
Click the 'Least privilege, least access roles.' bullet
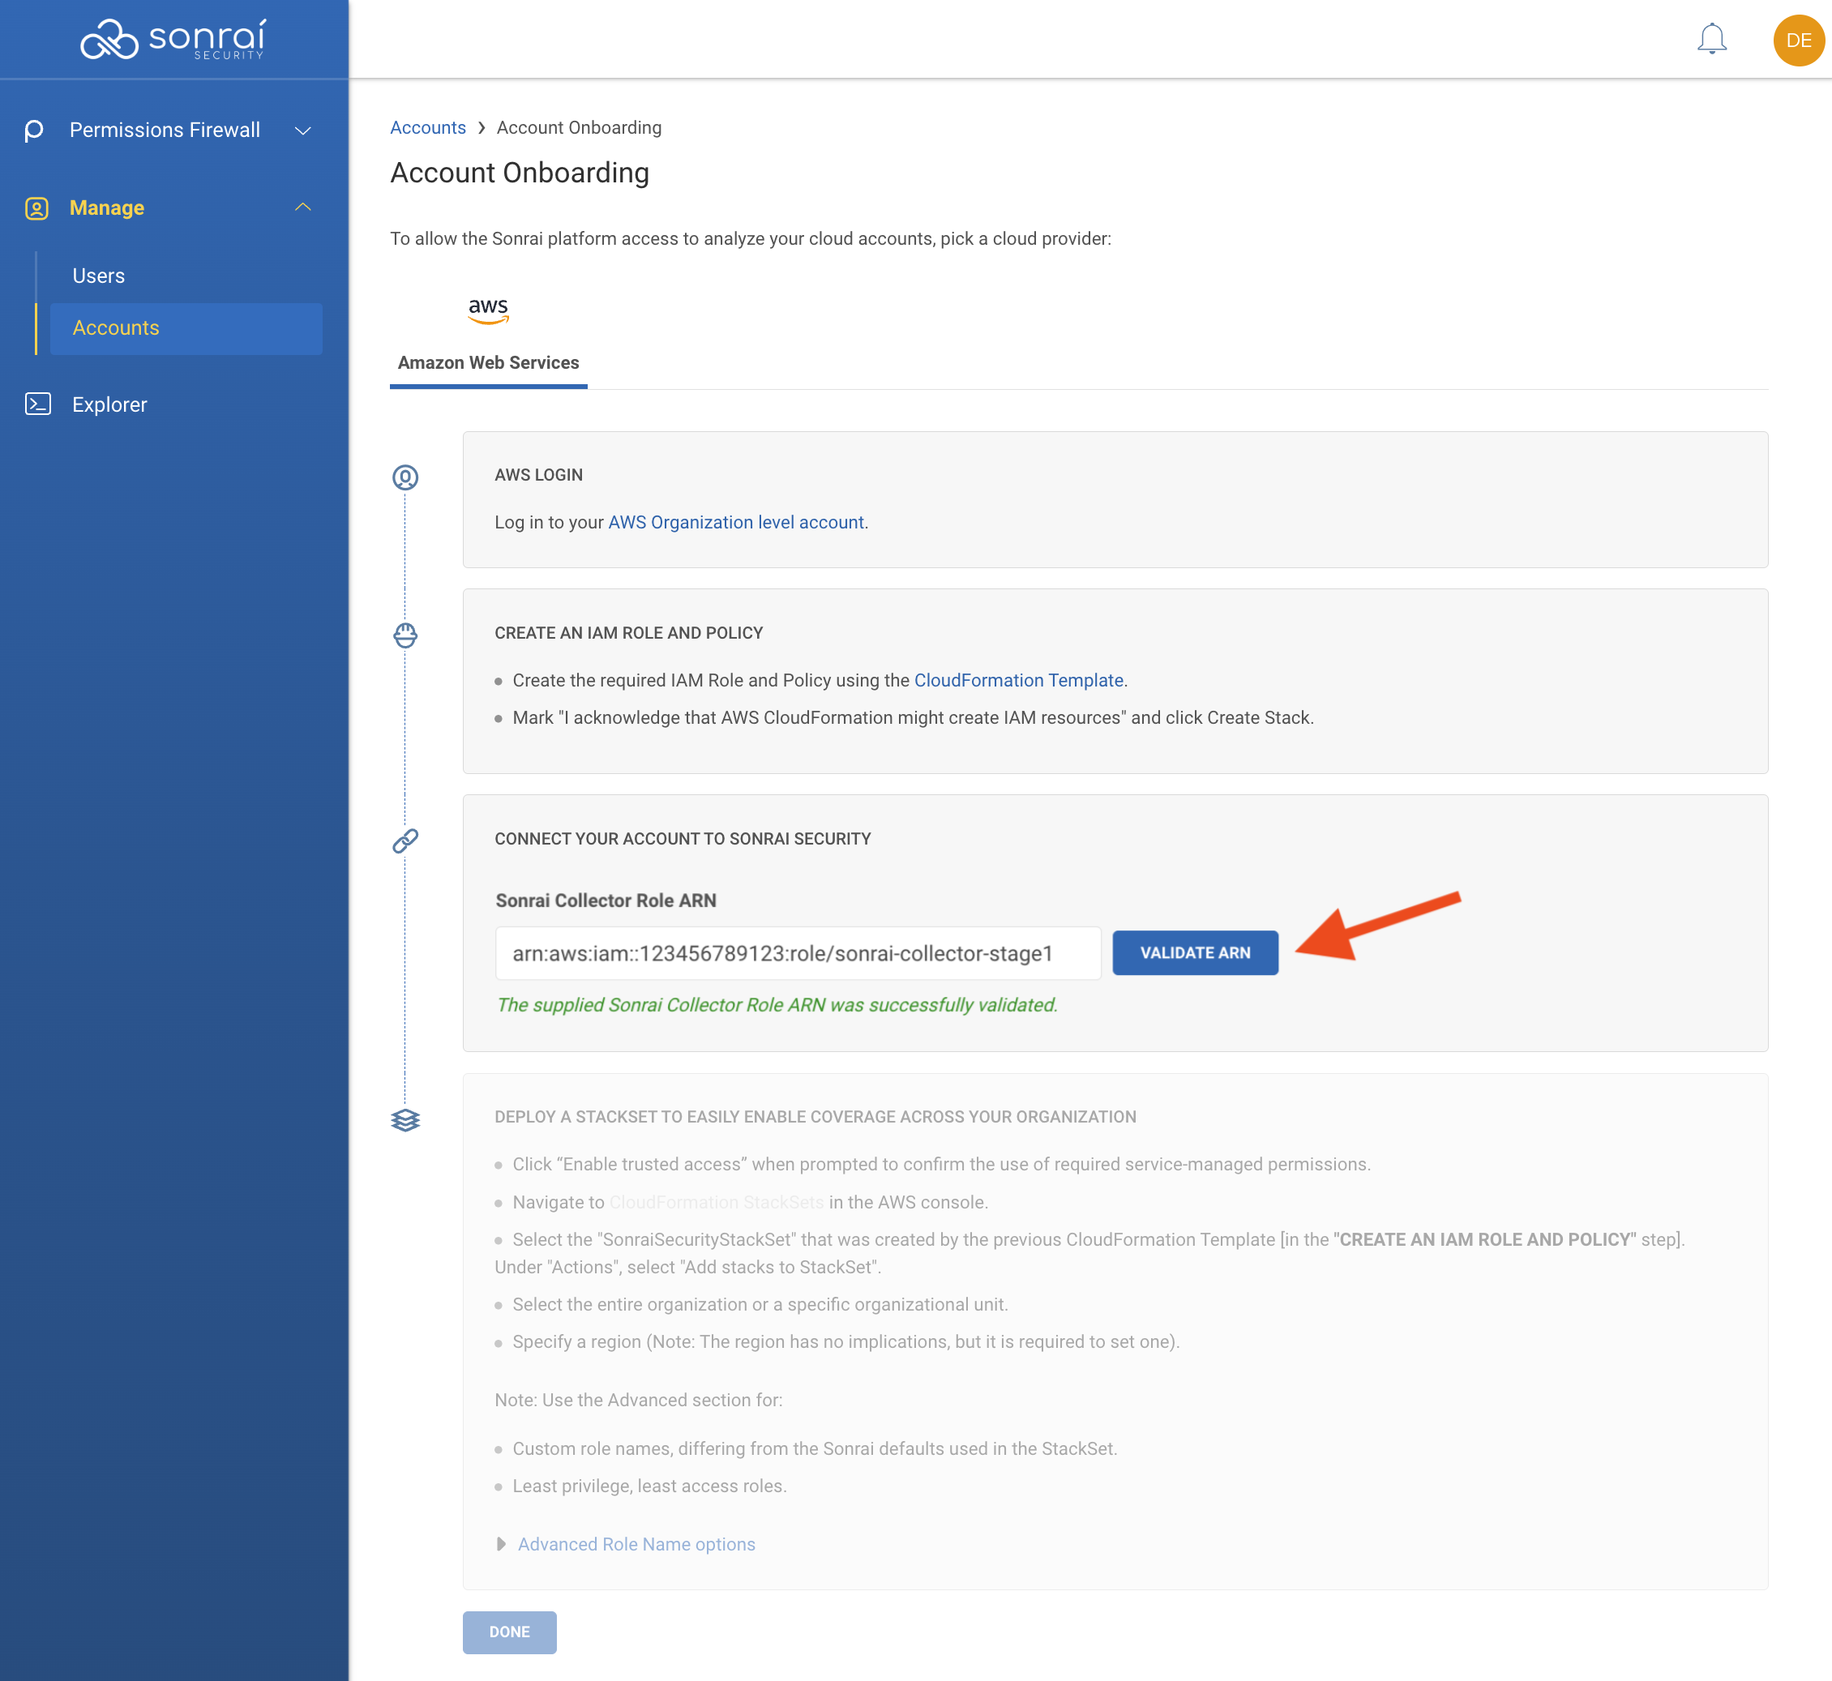(649, 1486)
